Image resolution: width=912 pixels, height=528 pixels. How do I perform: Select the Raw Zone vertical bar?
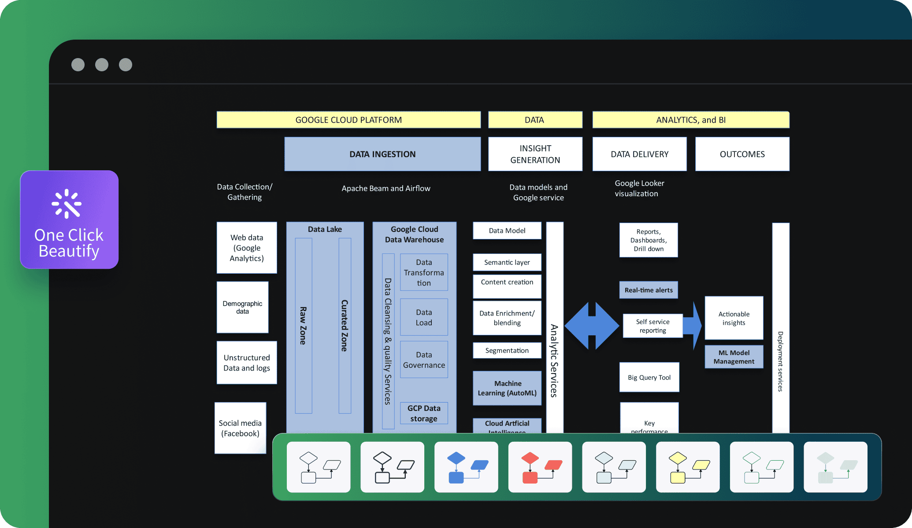[x=304, y=326]
